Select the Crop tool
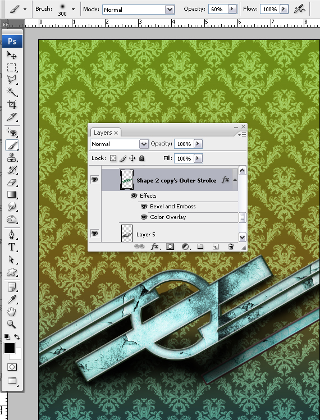 12,104
